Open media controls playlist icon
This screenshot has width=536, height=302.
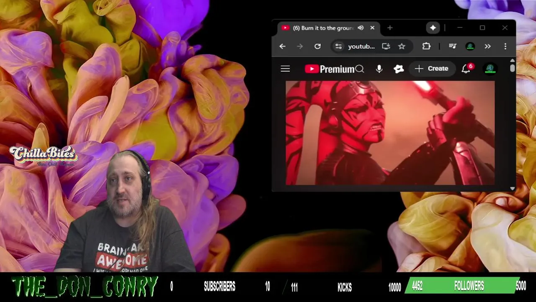click(453, 47)
